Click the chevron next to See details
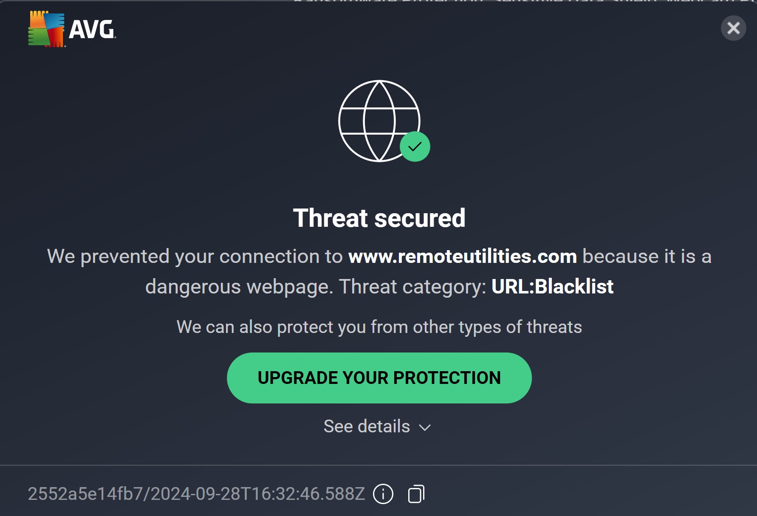757x516 pixels. 425,427
